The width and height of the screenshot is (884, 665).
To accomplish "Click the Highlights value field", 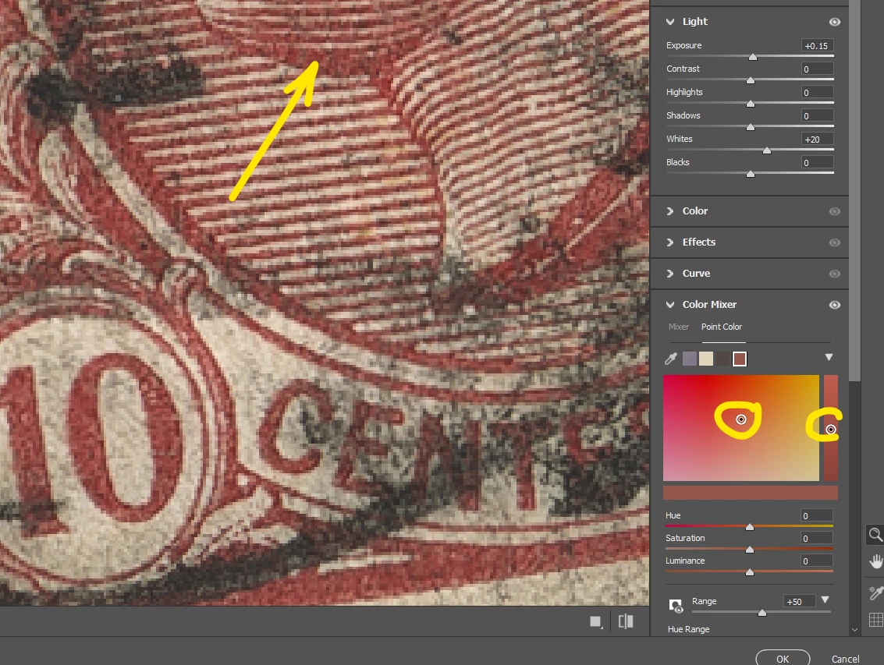I will click(x=817, y=93).
